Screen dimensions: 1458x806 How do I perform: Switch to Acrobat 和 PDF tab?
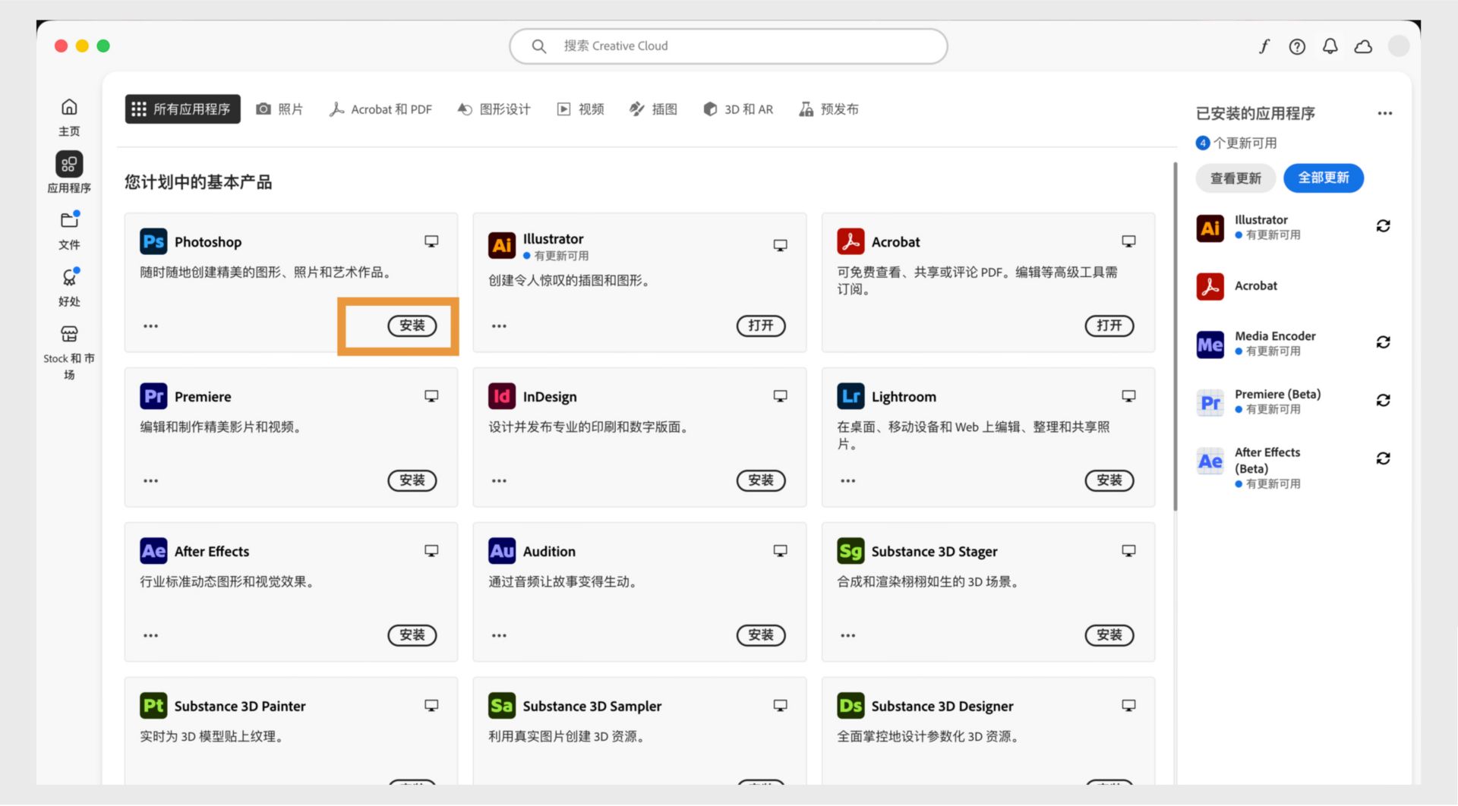(x=380, y=109)
